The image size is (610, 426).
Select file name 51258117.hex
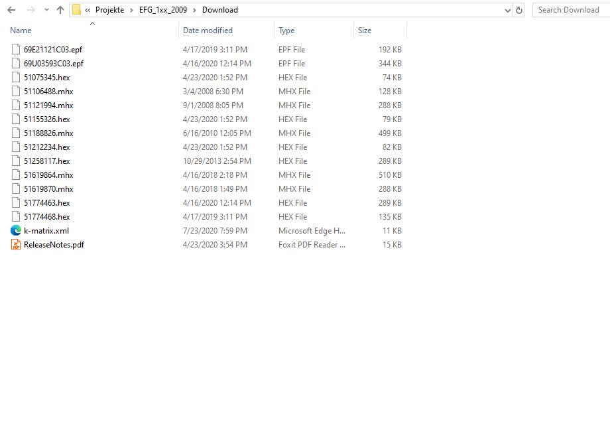click(x=46, y=161)
